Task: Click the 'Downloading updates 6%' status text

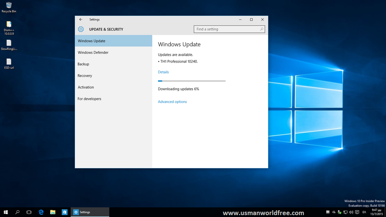Action: (178, 89)
